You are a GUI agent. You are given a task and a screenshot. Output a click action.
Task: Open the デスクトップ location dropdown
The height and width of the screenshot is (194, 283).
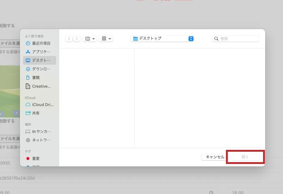tap(162, 38)
